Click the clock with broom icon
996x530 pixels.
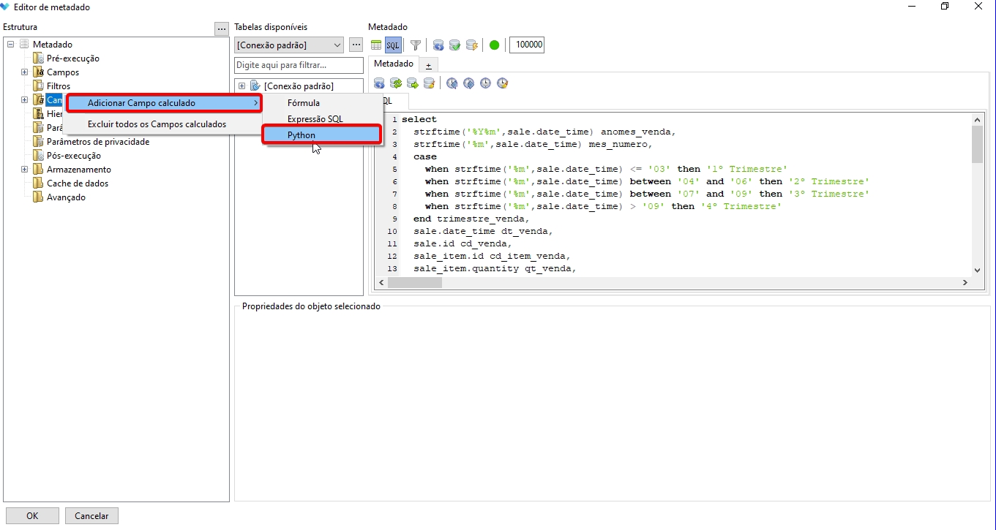click(x=503, y=83)
